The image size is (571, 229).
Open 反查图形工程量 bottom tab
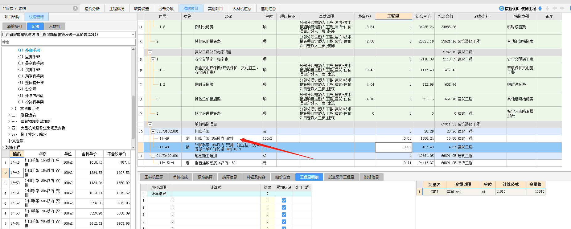pyautogui.click(x=341, y=177)
